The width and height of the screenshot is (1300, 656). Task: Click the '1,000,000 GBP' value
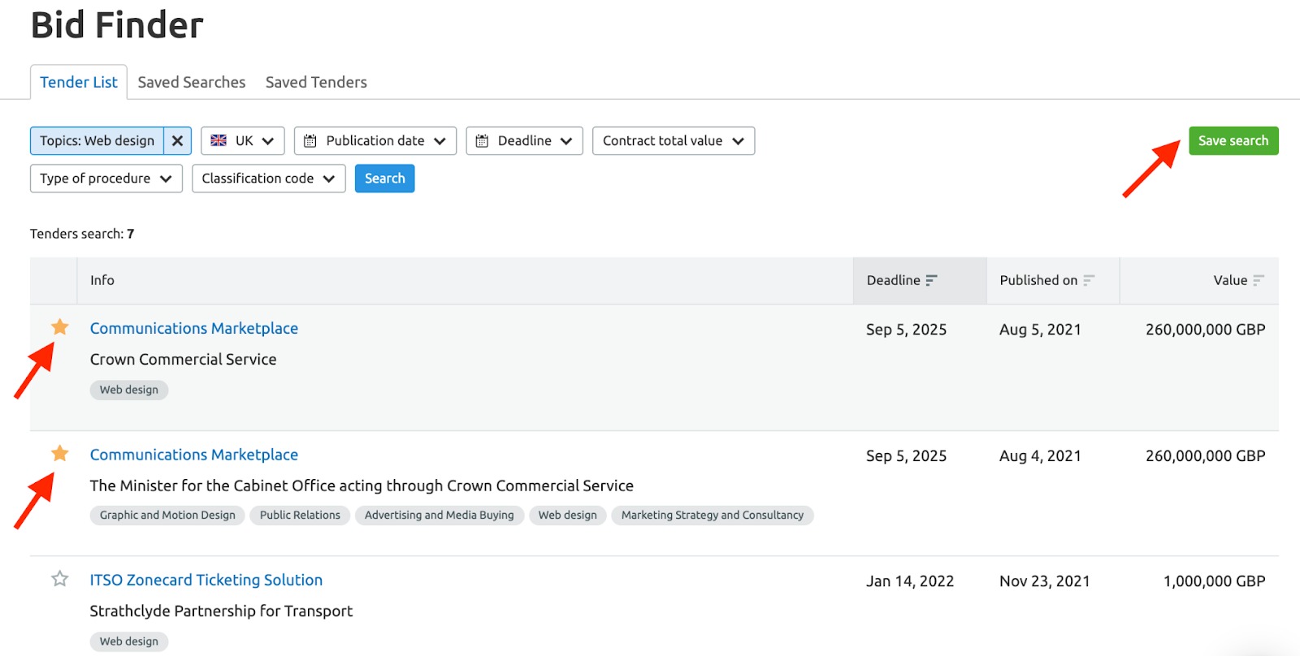pos(1215,581)
